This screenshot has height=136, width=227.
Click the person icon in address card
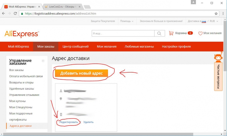(x=61, y=91)
